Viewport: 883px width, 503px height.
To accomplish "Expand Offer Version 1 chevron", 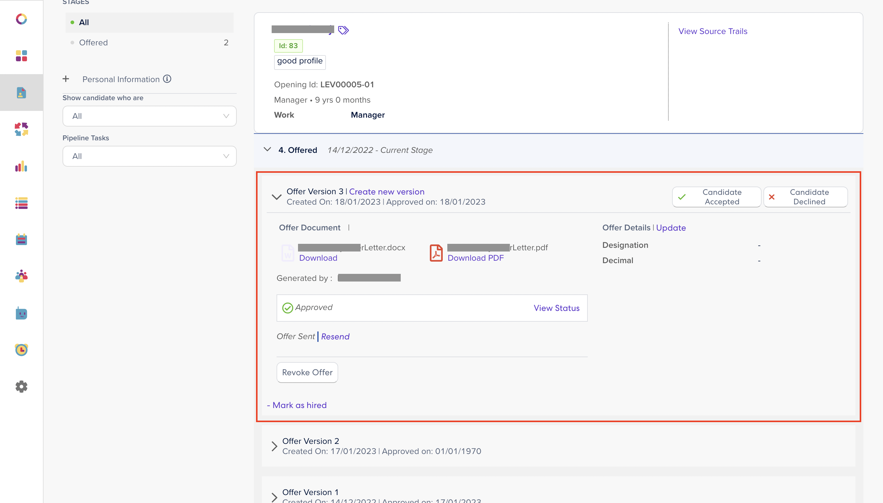I will [x=274, y=497].
